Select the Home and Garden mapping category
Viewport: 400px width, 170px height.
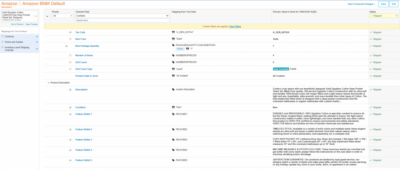pyautogui.click(x=20, y=42)
